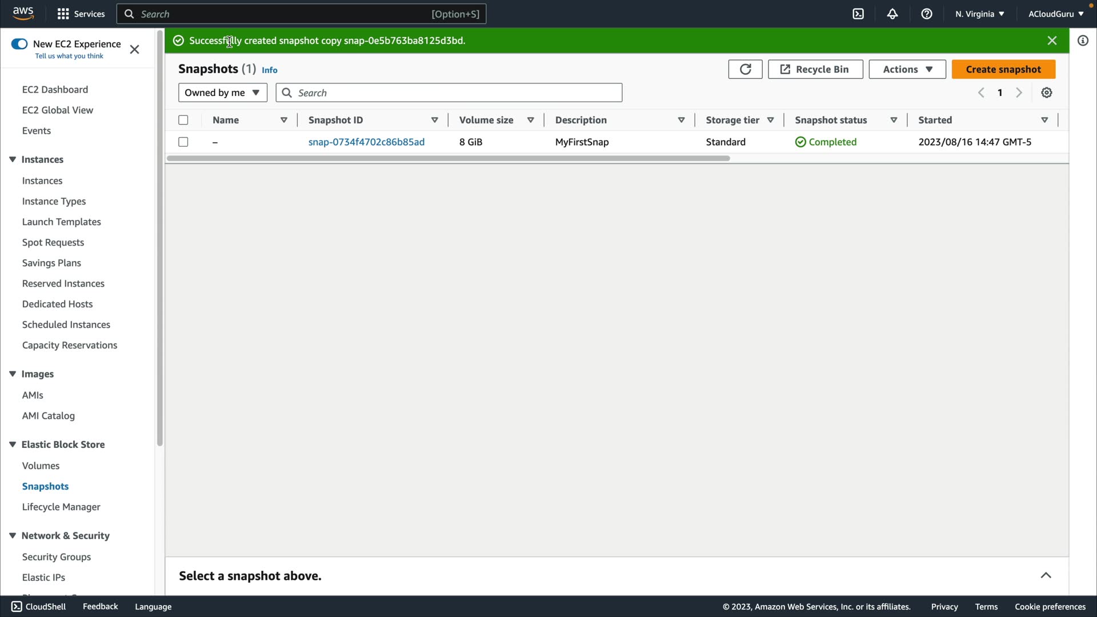Viewport: 1097px width, 617px height.
Task: Open the Services grid menu
Action: pyautogui.click(x=81, y=14)
